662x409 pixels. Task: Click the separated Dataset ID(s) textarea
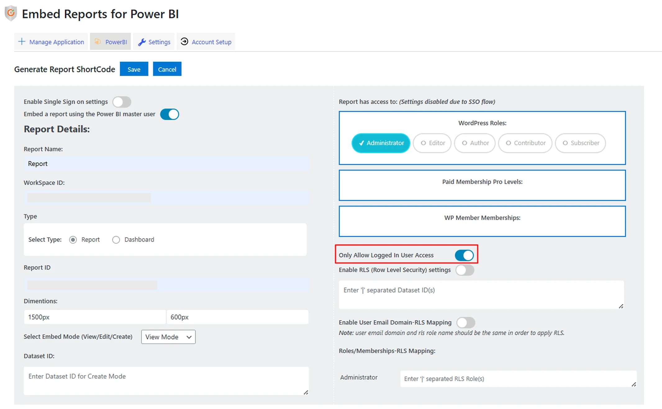pos(481,294)
